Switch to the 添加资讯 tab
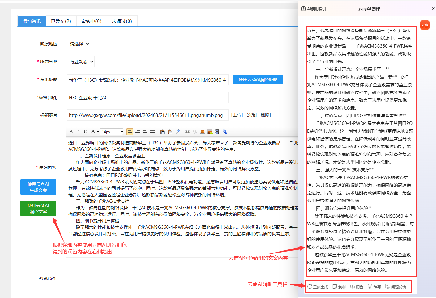 click(x=32, y=21)
